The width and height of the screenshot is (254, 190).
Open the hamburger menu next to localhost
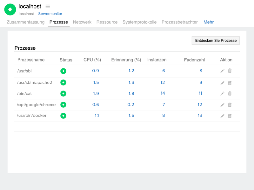point(48,6)
